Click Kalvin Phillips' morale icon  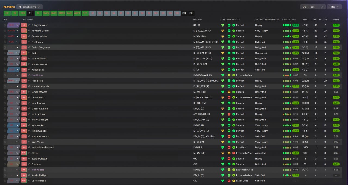[x=234, y=175]
